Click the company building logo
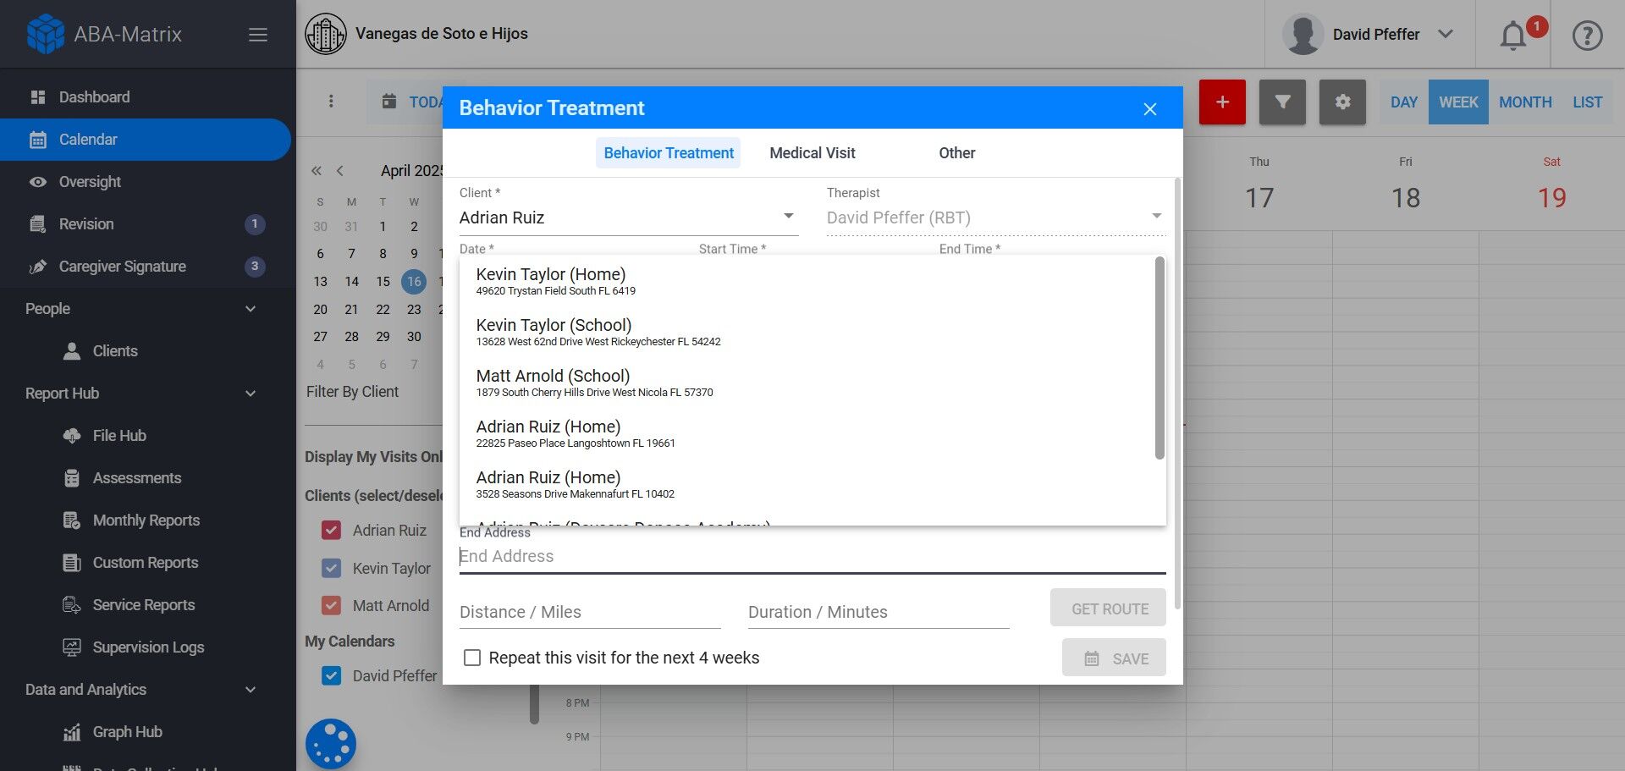 [326, 34]
